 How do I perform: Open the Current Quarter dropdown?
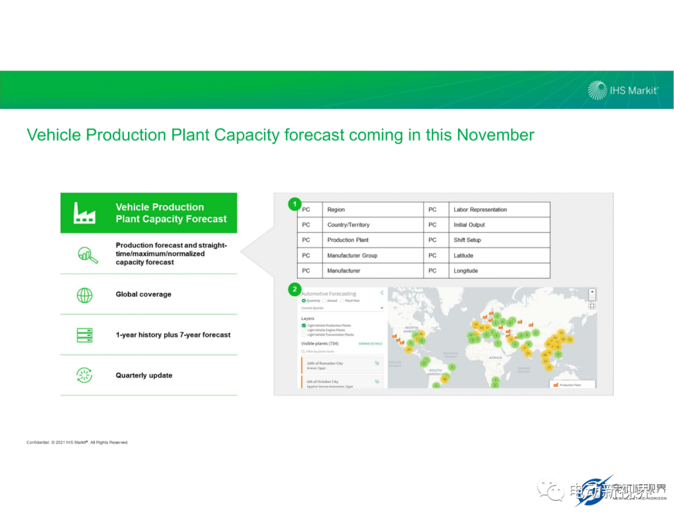coord(342,308)
